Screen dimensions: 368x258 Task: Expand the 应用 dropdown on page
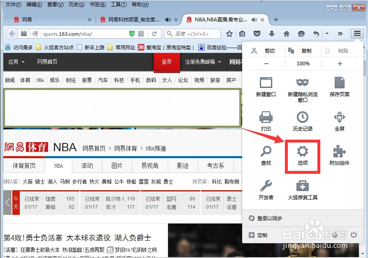(x=16, y=62)
